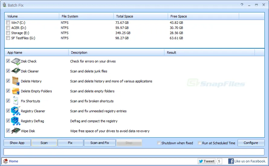Image resolution: width=269 pixels, height=166 pixels.
Task: Click the Home house icon
Action: [x=5, y=161]
